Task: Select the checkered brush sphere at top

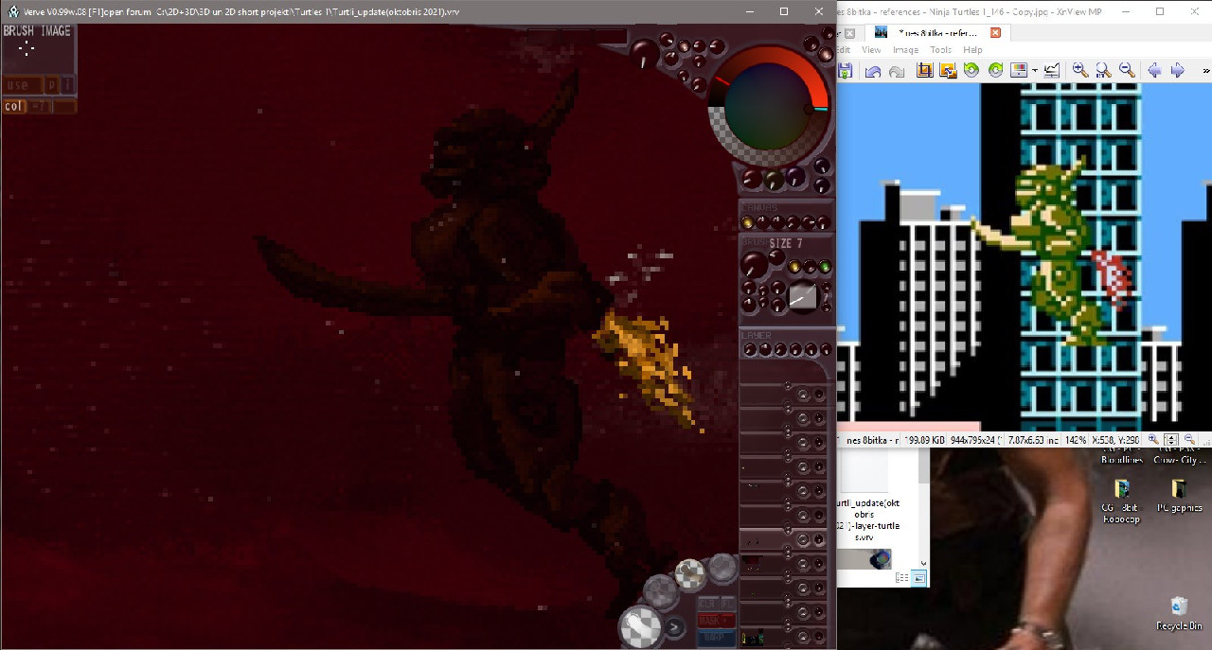Action: tap(689, 574)
